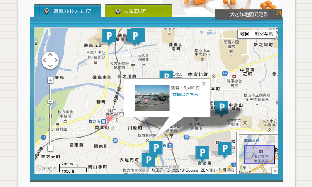Open the 寝屋川・枚方エリア tab
312x187 pixels.
click(72, 11)
